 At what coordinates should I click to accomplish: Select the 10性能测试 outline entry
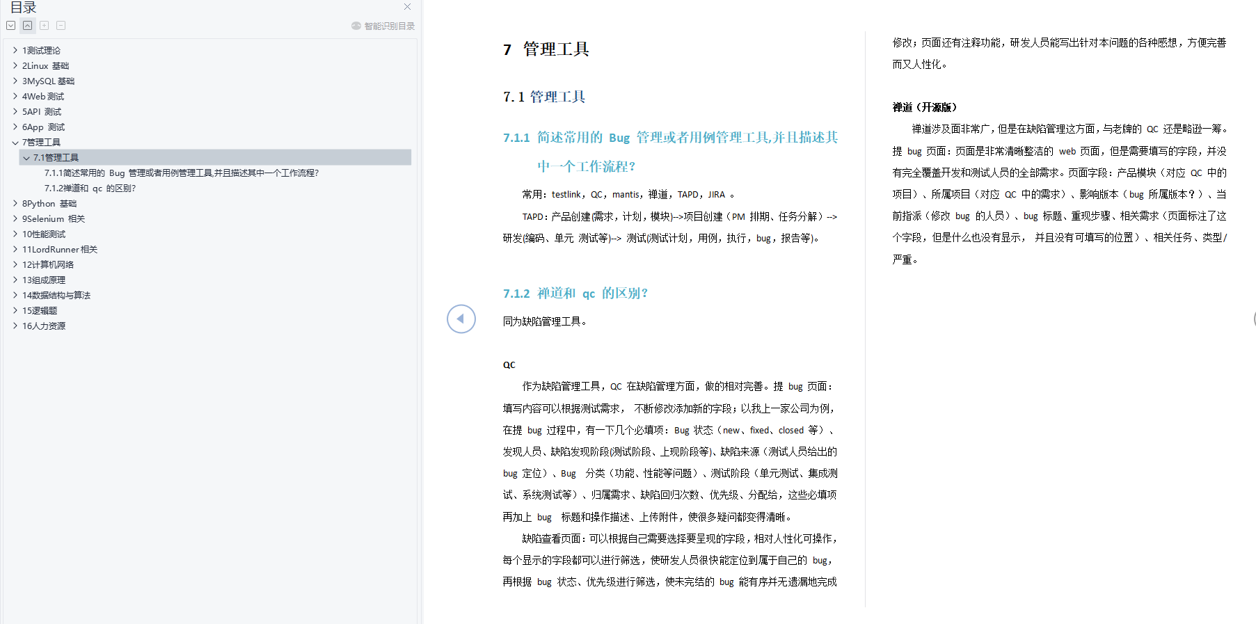click(44, 234)
